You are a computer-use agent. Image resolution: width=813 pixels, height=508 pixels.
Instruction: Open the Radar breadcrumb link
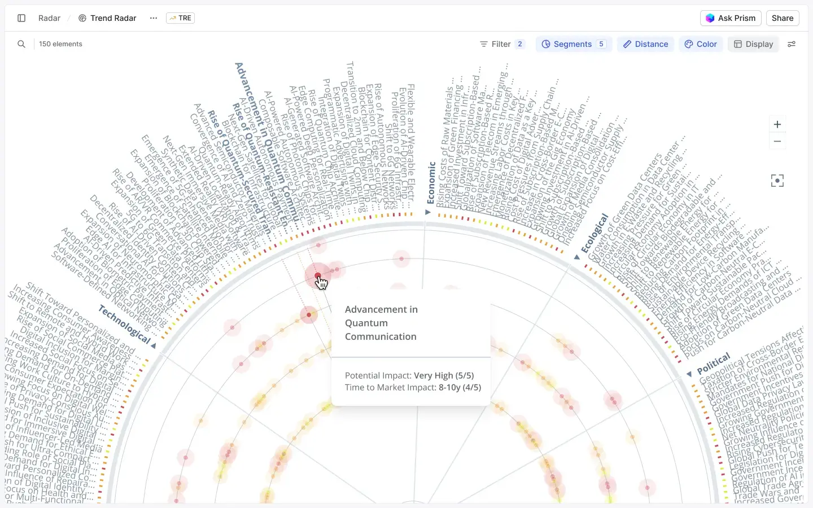[49, 18]
